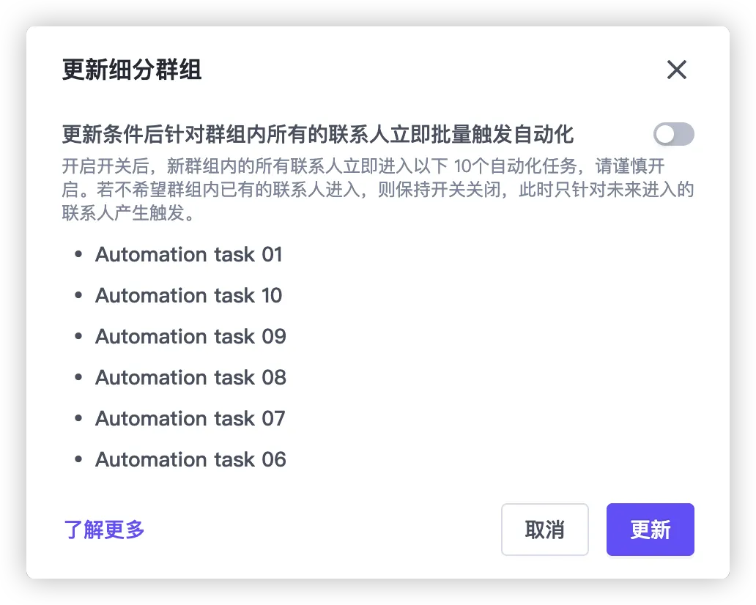756x605 pixels.
Task: Click the Automation task 09 entry
Action: 190,337
